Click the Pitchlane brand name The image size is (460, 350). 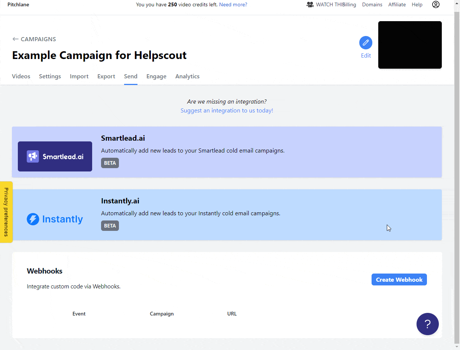(18, 4)
